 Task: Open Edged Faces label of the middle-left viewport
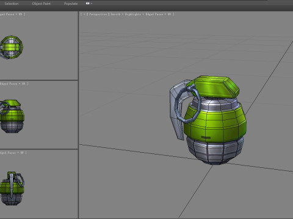click(x=9, y=84)
